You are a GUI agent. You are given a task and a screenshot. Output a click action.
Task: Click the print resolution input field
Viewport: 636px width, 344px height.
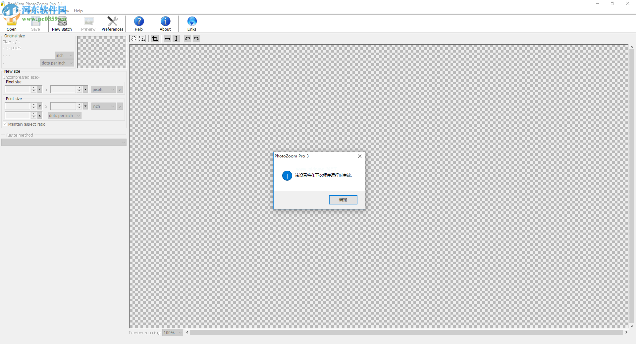(18, 115)
